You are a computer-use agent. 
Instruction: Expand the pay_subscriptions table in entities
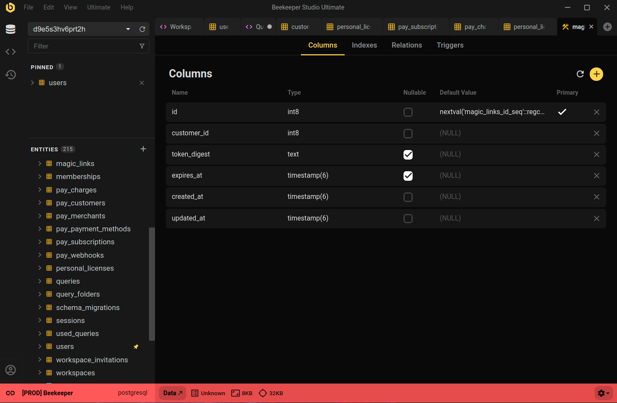[40, 242]
